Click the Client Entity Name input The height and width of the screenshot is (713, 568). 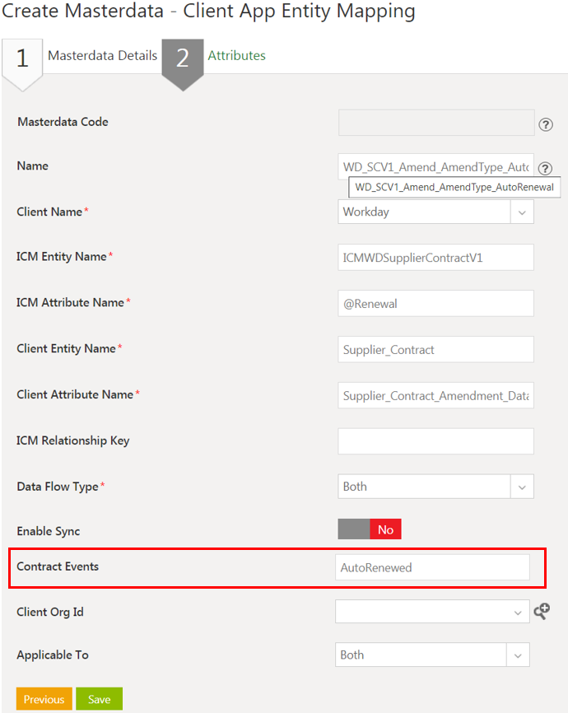click(x=435, y=349)
